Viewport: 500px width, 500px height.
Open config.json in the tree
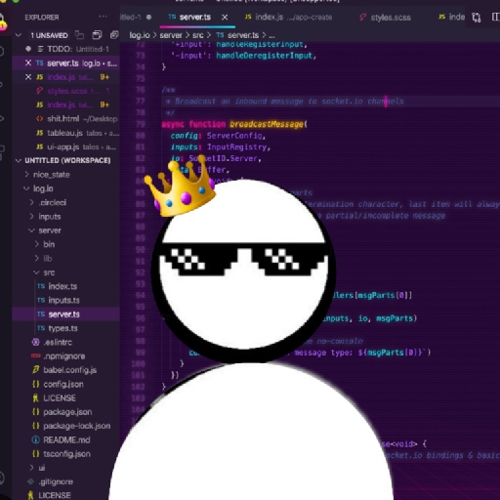point(63,384)
